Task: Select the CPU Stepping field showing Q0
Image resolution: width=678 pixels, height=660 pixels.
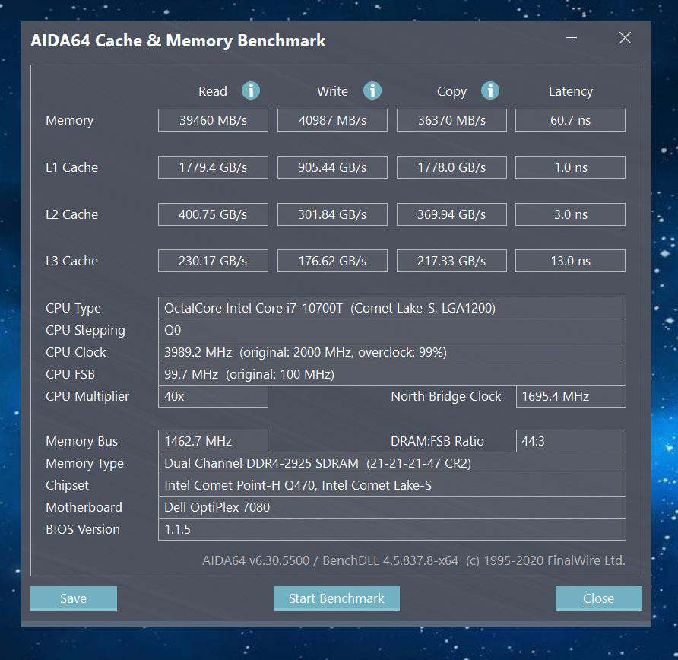Action: (392, 330)
